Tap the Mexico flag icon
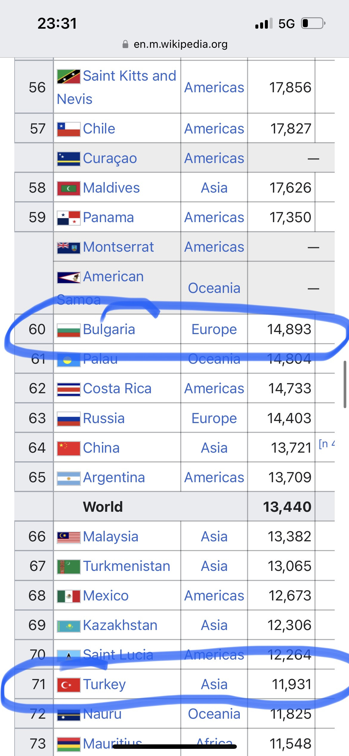The height and width of the screenshot is (756, 349). point(69,596)
